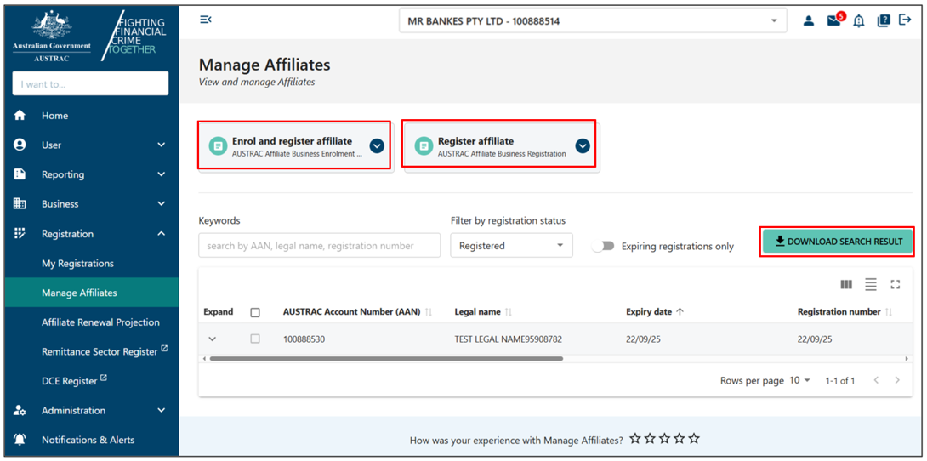Click the Business building icon

click(x=20, y=204)
